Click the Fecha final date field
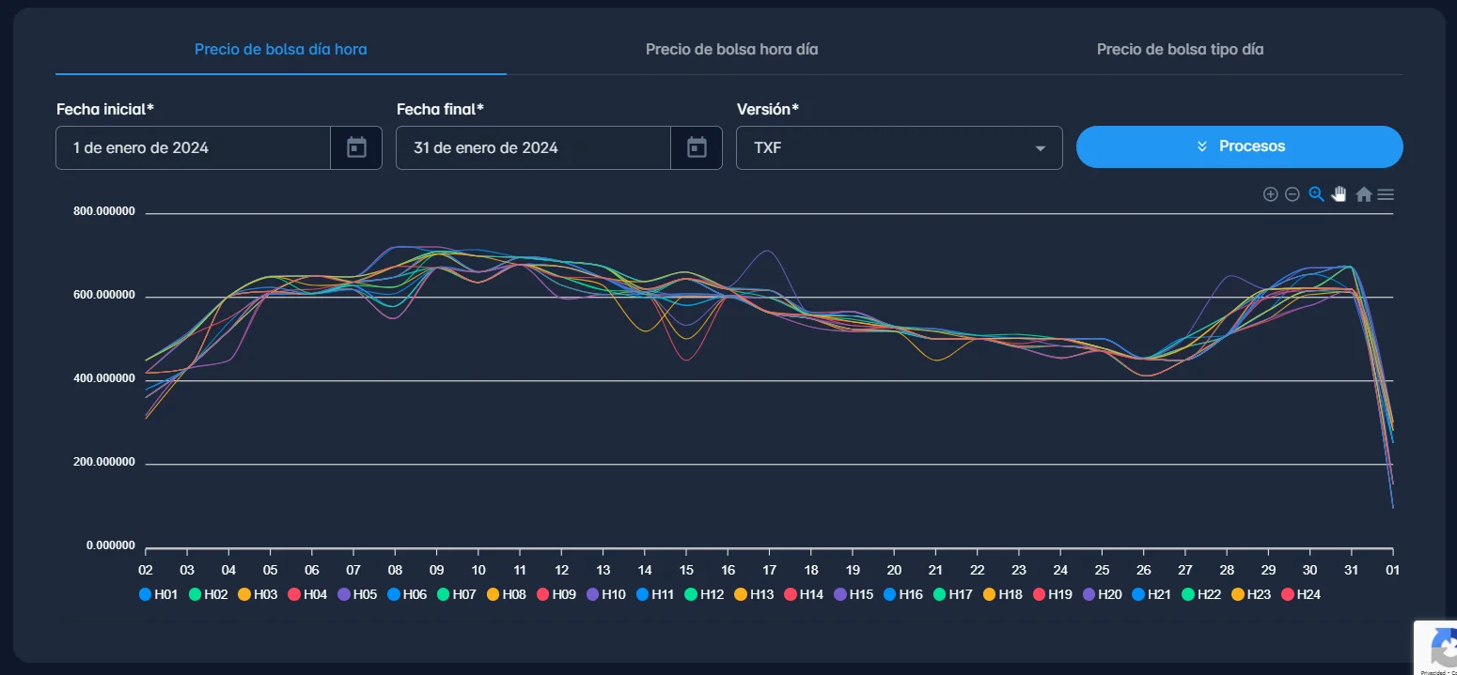 533,148
